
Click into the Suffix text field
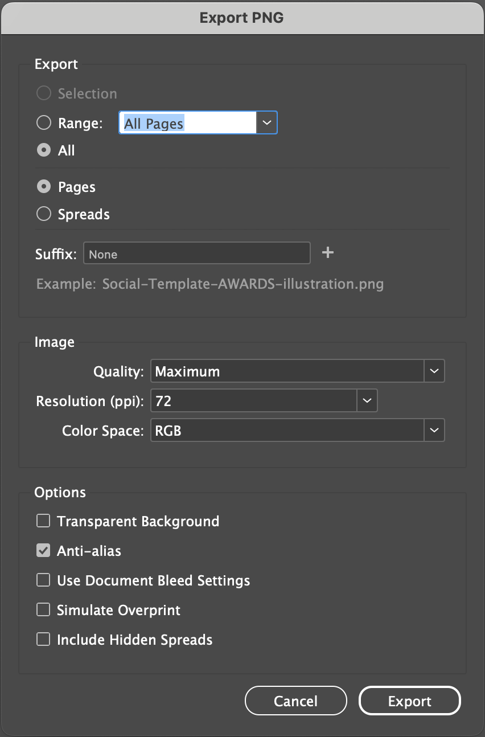point(196,254)
